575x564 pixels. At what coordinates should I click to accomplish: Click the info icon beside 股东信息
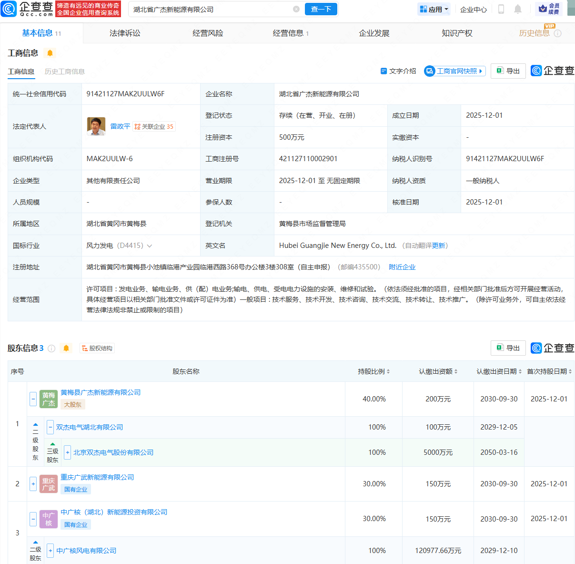[51, 349]
